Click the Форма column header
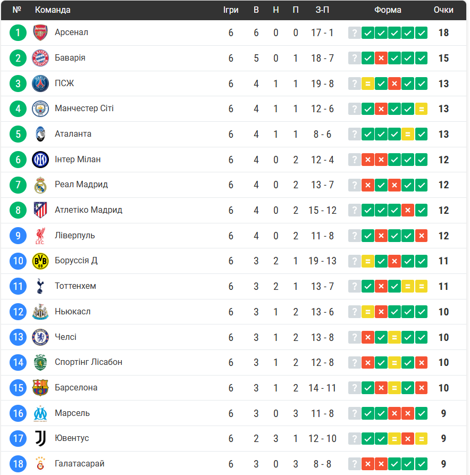The height and width of the screenshot is (475, 470). 388,10
